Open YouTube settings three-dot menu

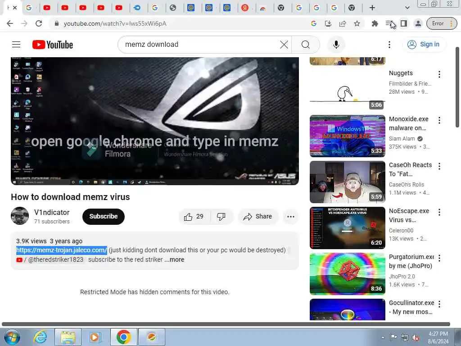pos(389,45)
